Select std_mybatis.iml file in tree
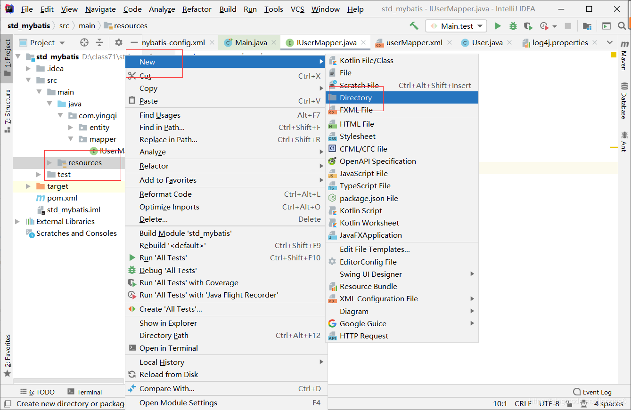The width and height of the screenshot is (631, 410). pos(74,209)
